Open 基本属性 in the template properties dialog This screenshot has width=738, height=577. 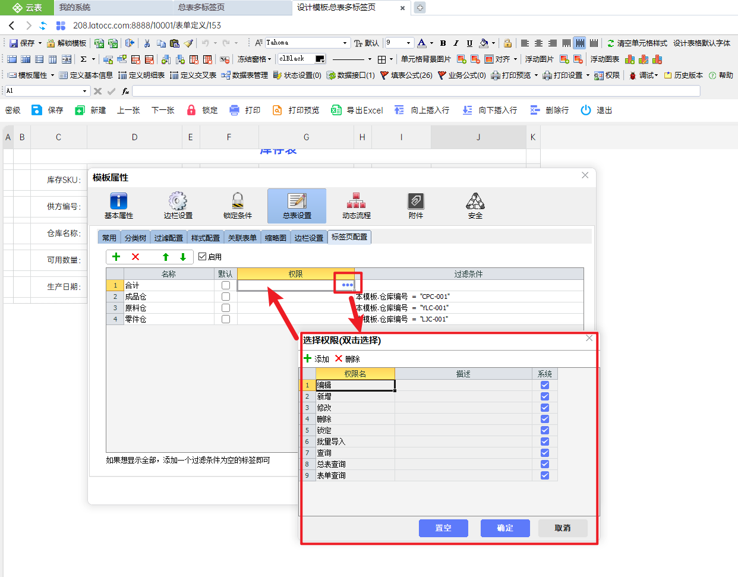(119, 206)
